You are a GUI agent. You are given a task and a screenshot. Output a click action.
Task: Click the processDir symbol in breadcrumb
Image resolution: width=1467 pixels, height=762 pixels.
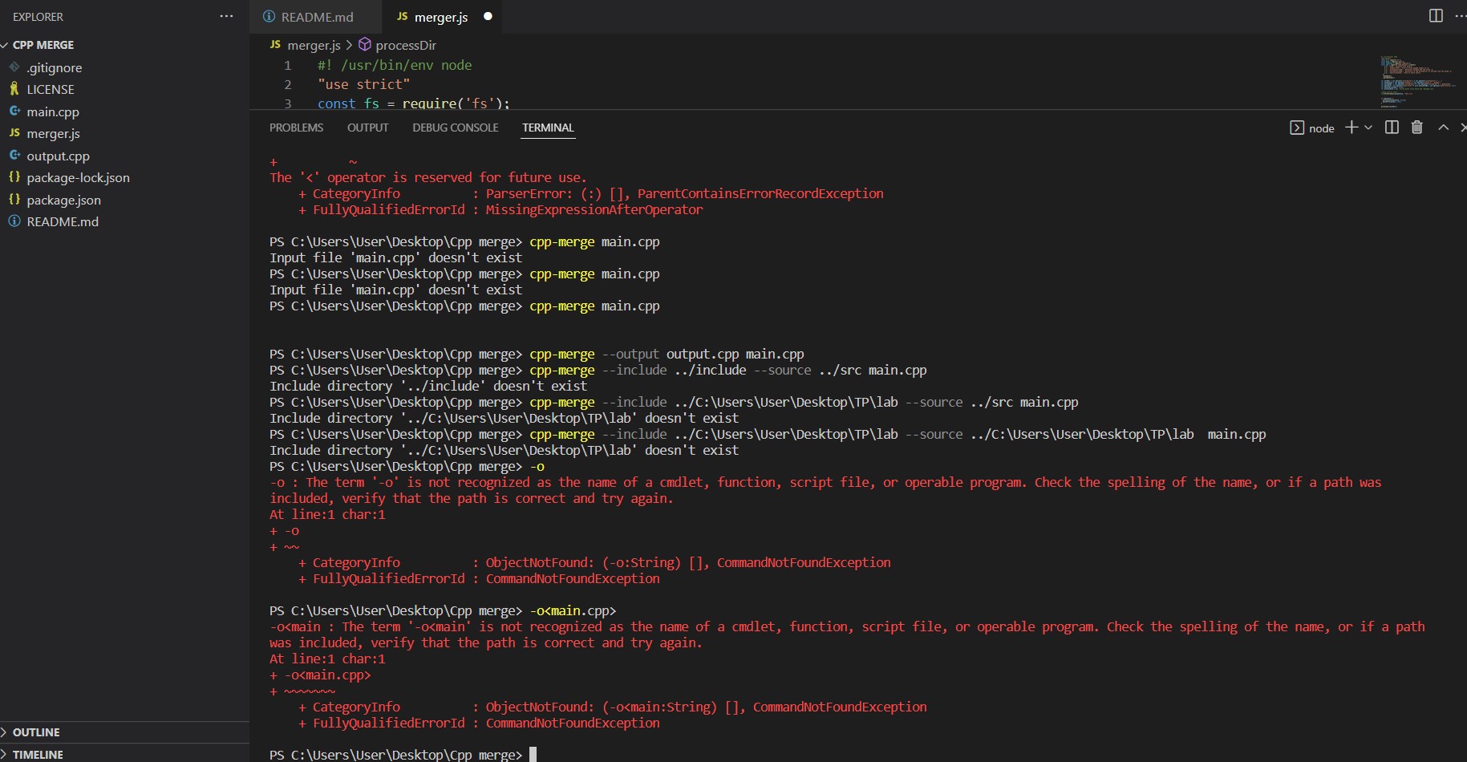click(405, 45)
